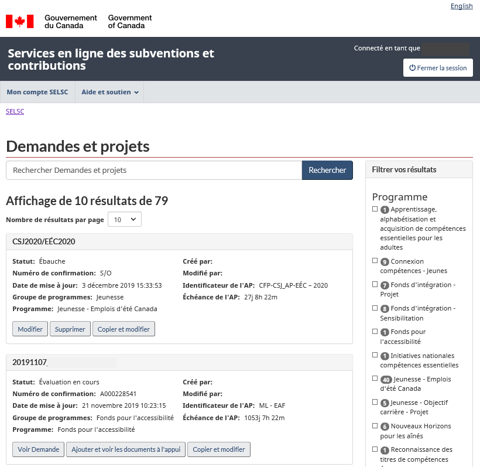Focus the Rechercher Demandes et projets field
Screen dimensions: 480x467
(153, 171)
